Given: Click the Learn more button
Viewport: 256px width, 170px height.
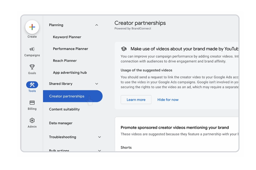Looking at the screenshot, I should [136, 100].
